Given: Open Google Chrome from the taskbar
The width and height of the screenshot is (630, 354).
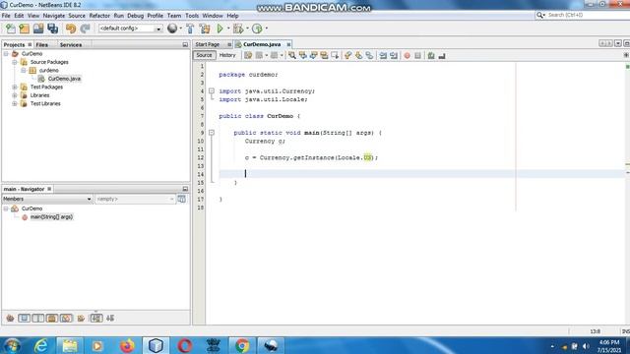Looking at the screenshot, I should pyautogui.click(x=242, y=345).
